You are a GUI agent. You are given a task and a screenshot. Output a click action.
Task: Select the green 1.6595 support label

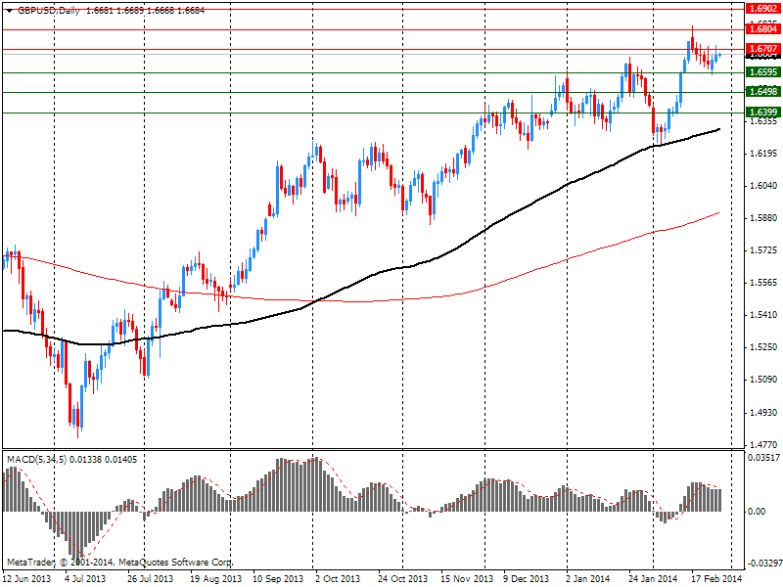pyautogui.click(x=761, y=72)
